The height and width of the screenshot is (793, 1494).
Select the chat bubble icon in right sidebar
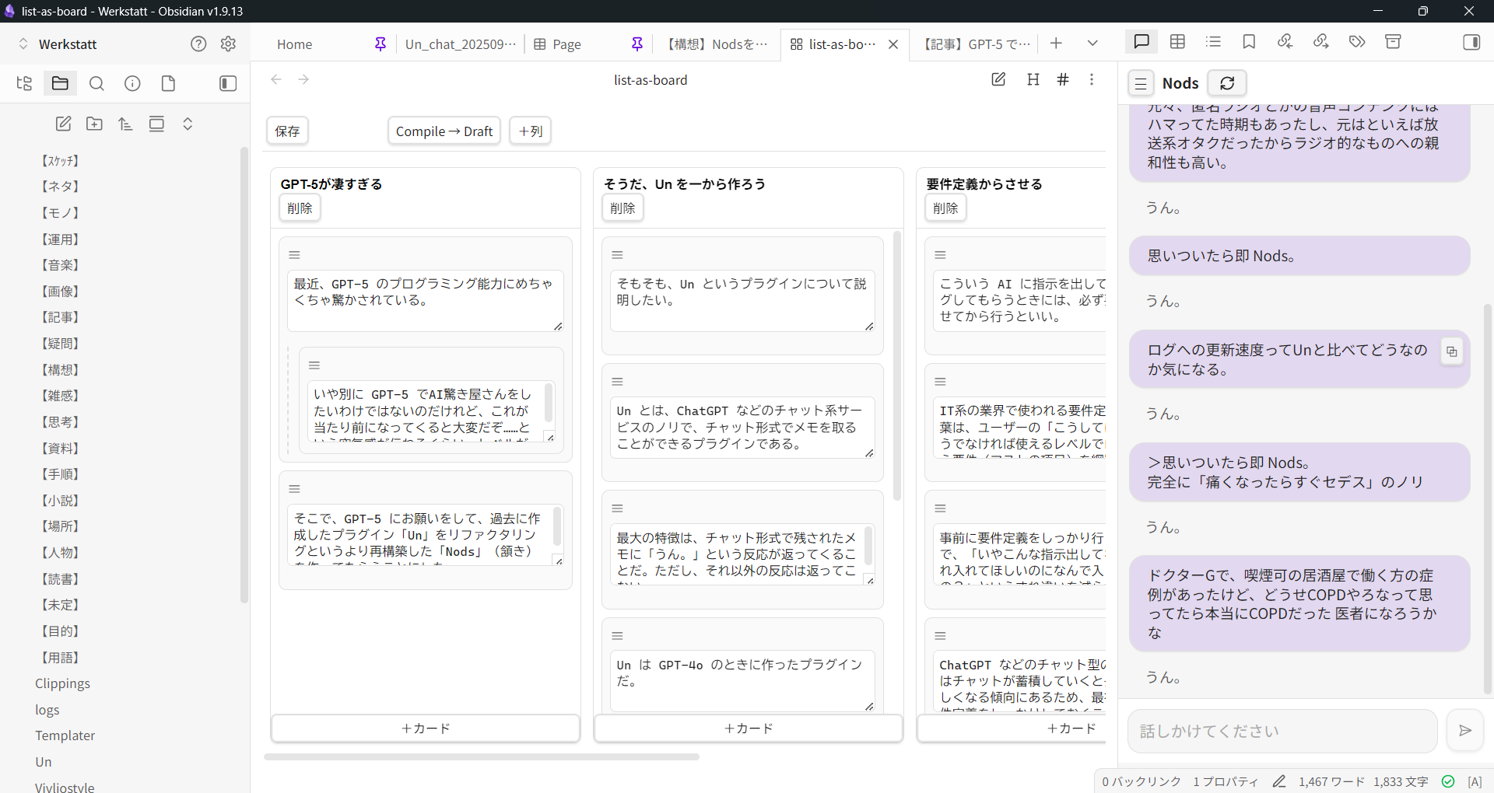1142,42
